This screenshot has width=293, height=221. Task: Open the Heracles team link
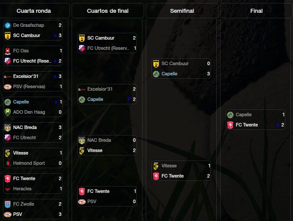coord(22,189)
